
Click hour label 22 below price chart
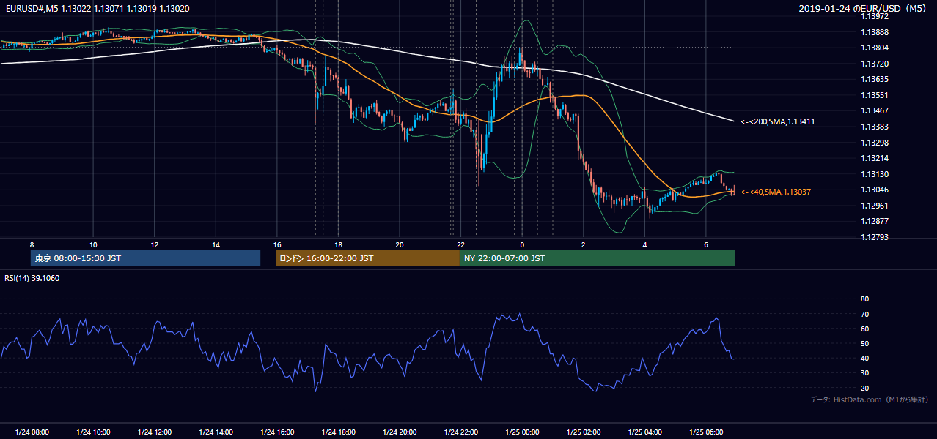tap(460, 244)
